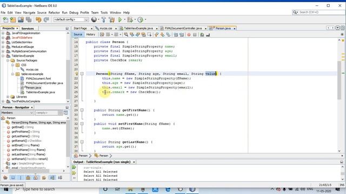Viewport: 346px width, 194px height.
Task: Click the New File toolbar icon
Action: coord(5,19)
